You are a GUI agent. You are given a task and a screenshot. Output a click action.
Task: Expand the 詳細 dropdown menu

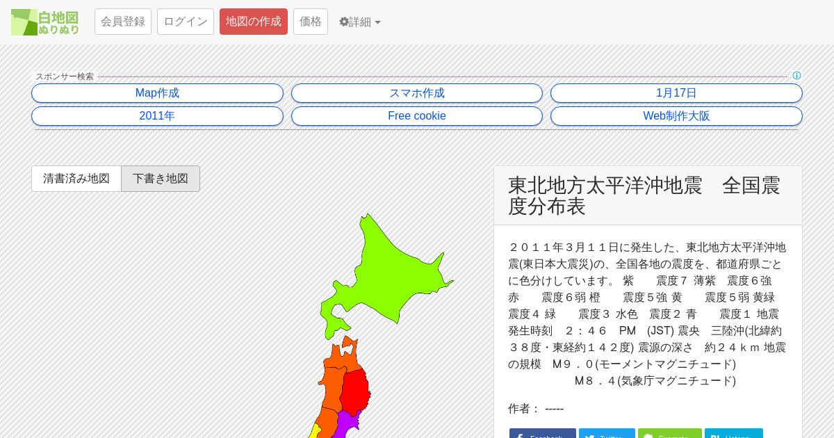click(x=360, y=22)
